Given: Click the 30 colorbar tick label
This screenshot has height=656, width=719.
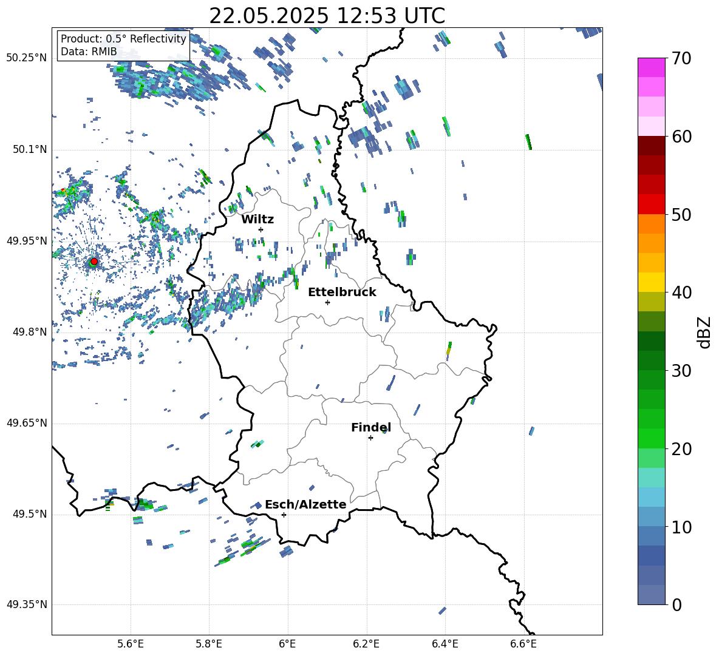Looking at the screenshot, I should pyautogui.click(x=681, y=371).
